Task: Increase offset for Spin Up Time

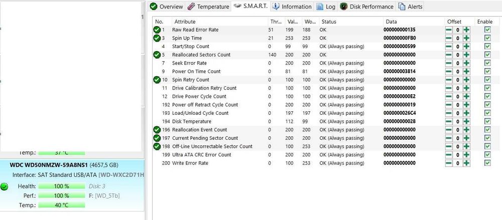Action: (x=467, y=38)
